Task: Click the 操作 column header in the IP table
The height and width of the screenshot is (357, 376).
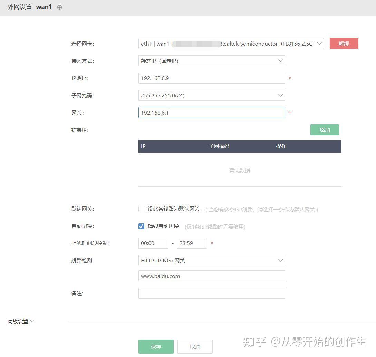Action: tap(281, 146)
